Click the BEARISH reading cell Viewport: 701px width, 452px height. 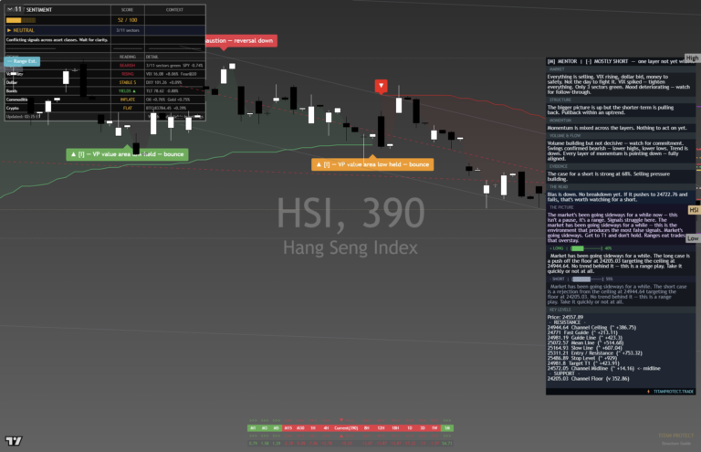128,66
